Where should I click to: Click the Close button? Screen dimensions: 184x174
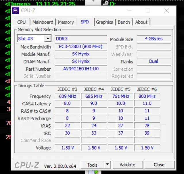159,165
